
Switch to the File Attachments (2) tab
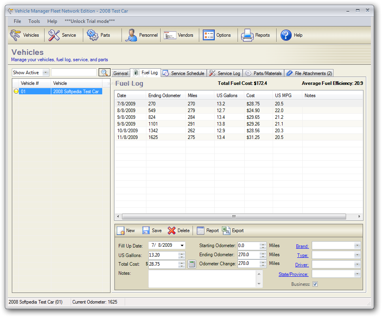point(309,73)
